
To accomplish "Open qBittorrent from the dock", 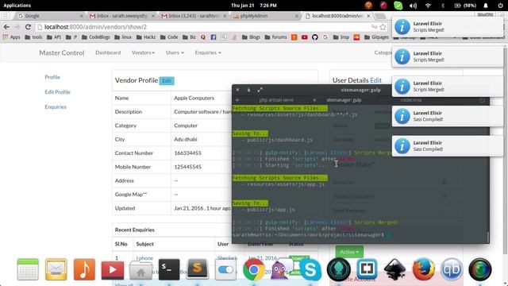I will click(452, 269).
